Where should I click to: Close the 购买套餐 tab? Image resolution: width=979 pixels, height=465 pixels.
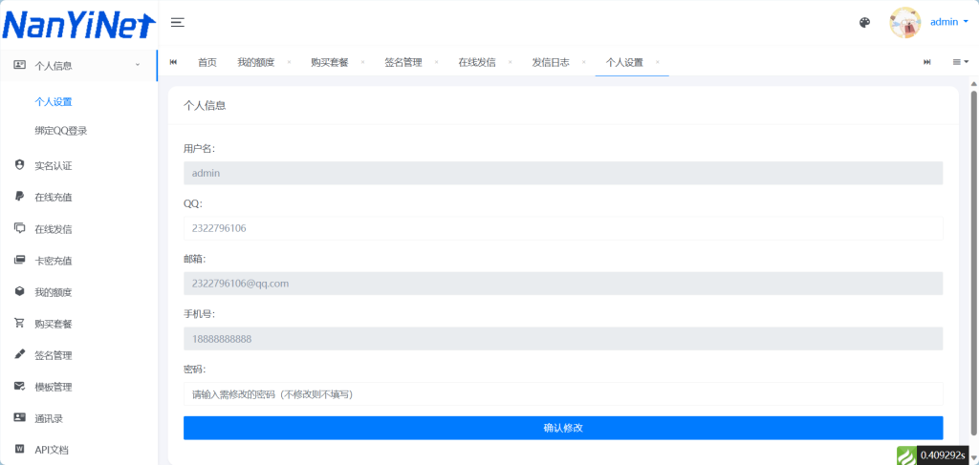click(x=362, y=62)
